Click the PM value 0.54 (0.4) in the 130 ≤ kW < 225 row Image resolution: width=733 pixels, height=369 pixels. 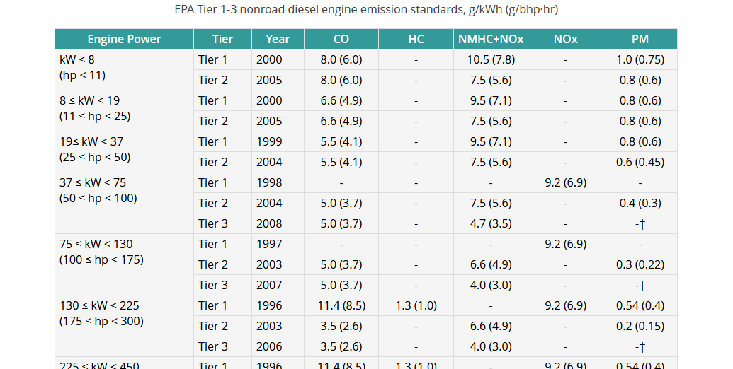click(x=640, y=306)
